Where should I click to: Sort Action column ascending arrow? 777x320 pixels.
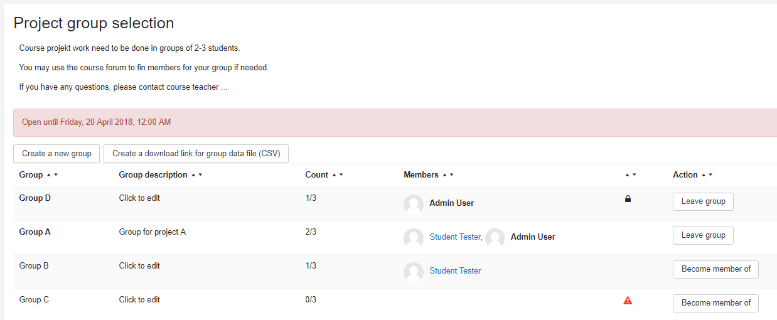coord(703,175)
